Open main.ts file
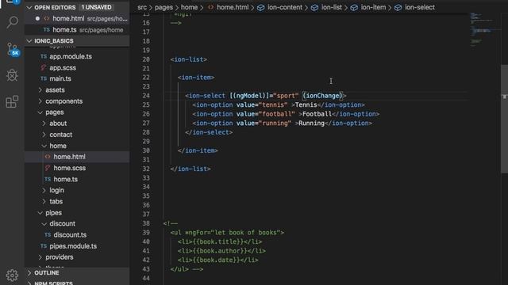 (x=60, y=79)
